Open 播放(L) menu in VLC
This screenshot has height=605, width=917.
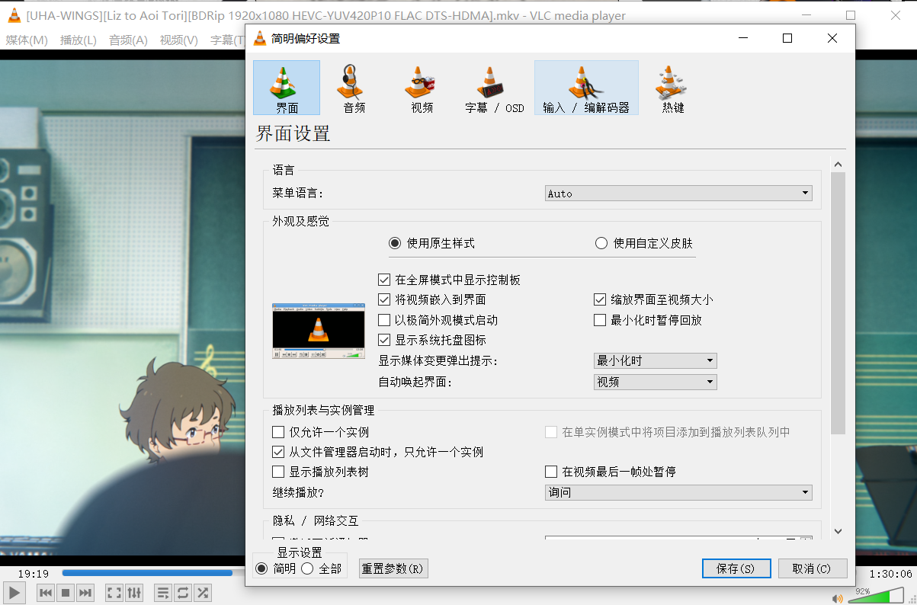(79, 40)
